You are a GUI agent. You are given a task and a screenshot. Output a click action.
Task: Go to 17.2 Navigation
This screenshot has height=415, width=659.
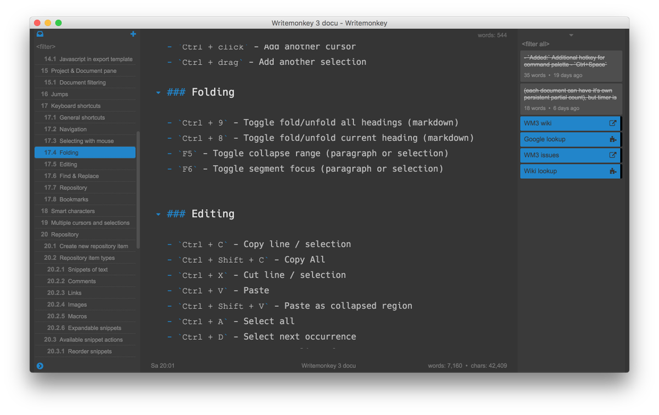(x=85, y=129)
